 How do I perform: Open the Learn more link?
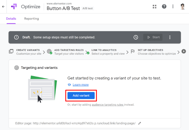[x=81, y=85]
